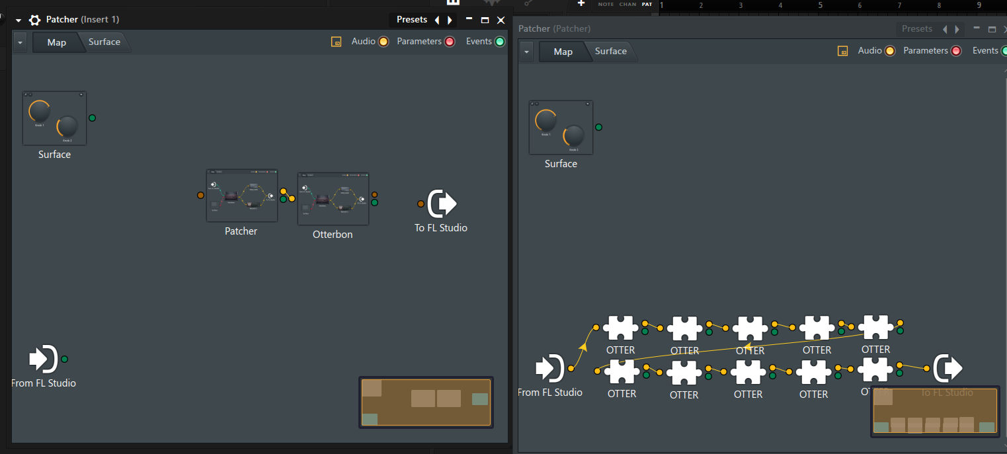This screenshot has width=1007, height=454.
Task: Select the CHAN tab in FL Studio
Action: (628, 4)
